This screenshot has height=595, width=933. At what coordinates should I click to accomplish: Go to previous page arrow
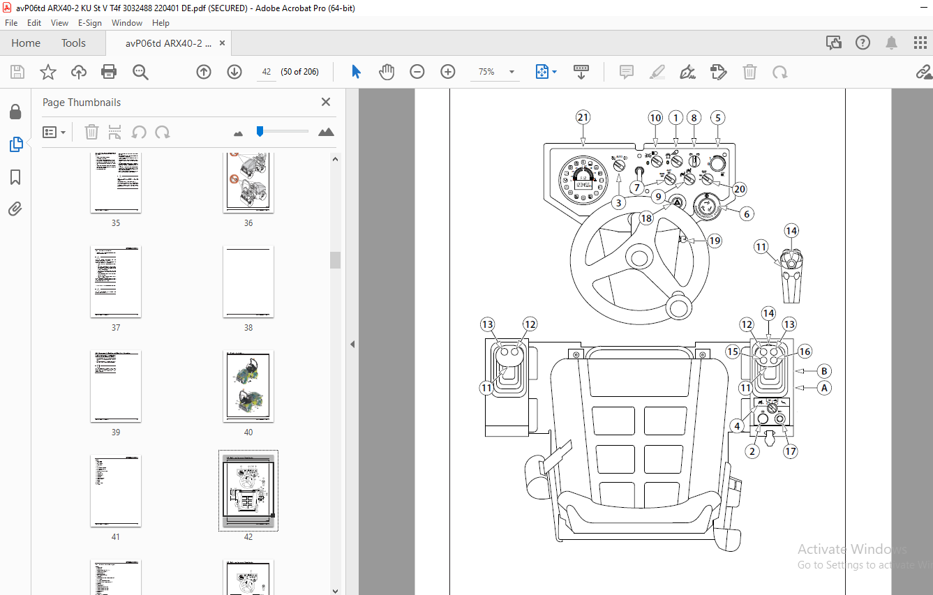pos(204,72)
